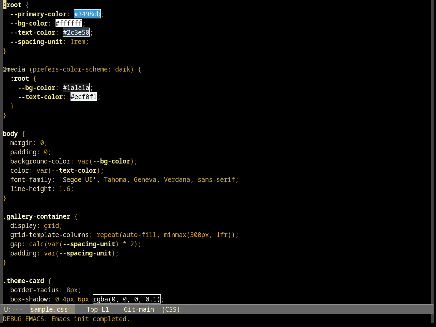The height and width of the screenshot is (327, 436).
Task: Click the --primary-color property name
Action: click(x=38, y=14)
